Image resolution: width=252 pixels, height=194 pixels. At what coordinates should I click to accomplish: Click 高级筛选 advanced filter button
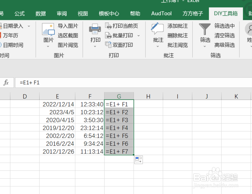point(225,45)
